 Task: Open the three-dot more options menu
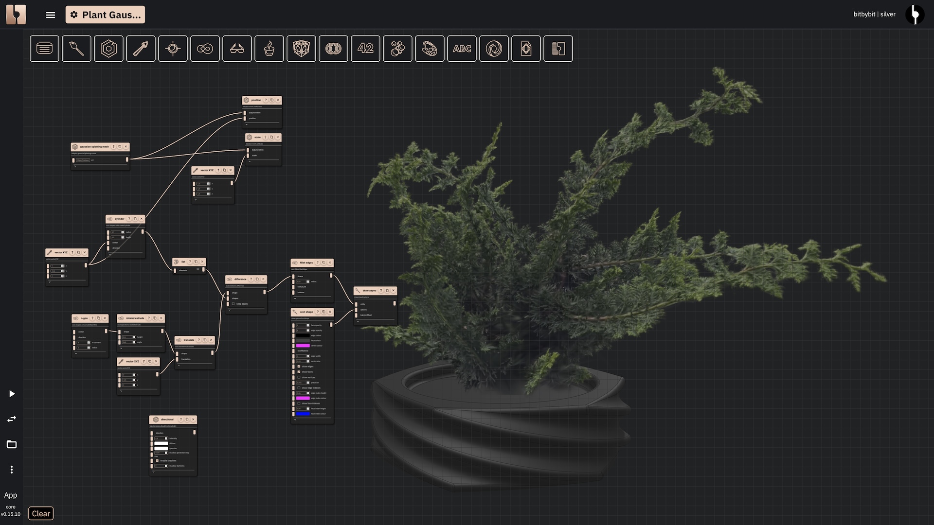(12, 470)
